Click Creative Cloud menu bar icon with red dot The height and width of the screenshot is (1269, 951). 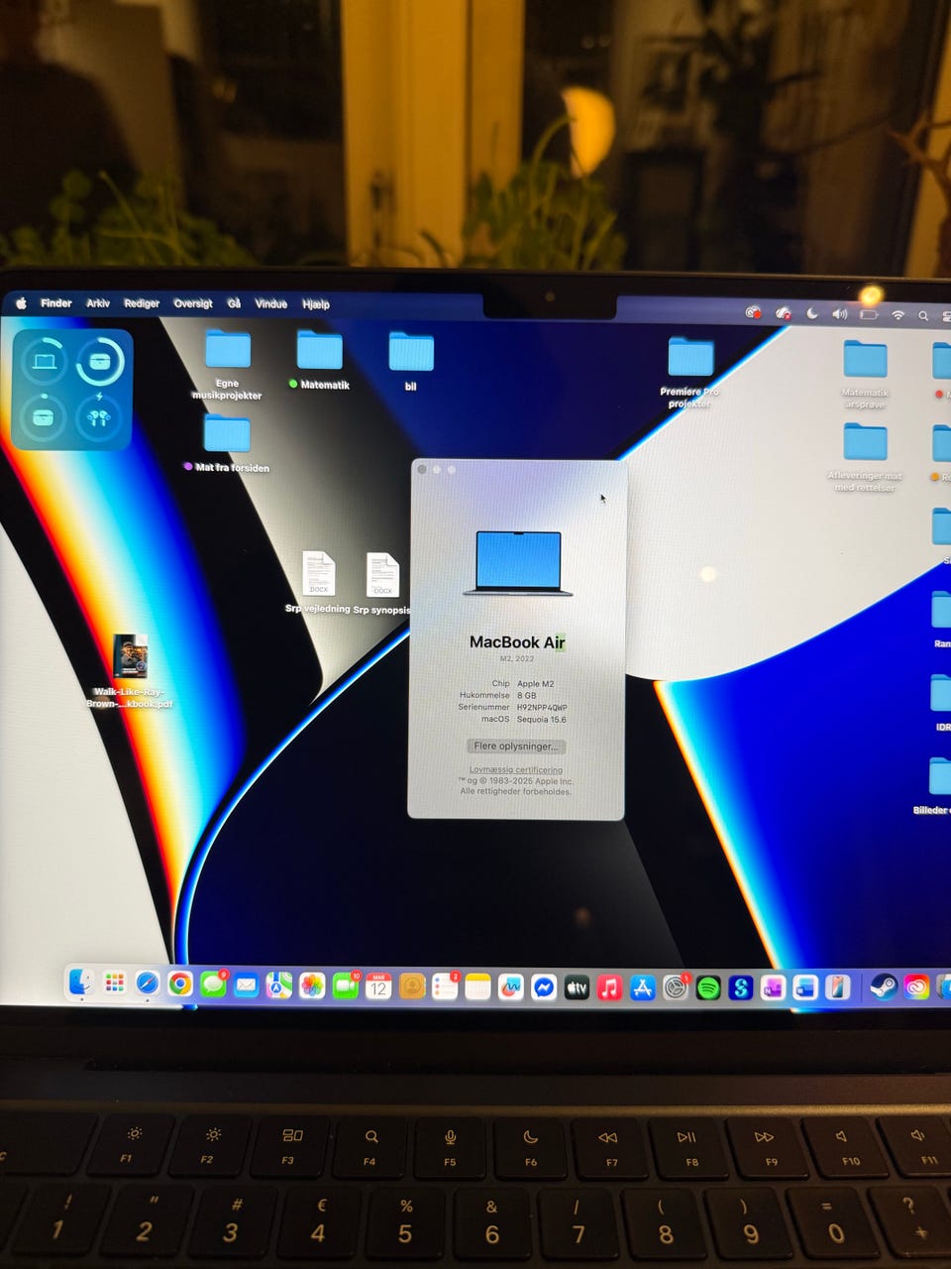[x=754, y=312]
